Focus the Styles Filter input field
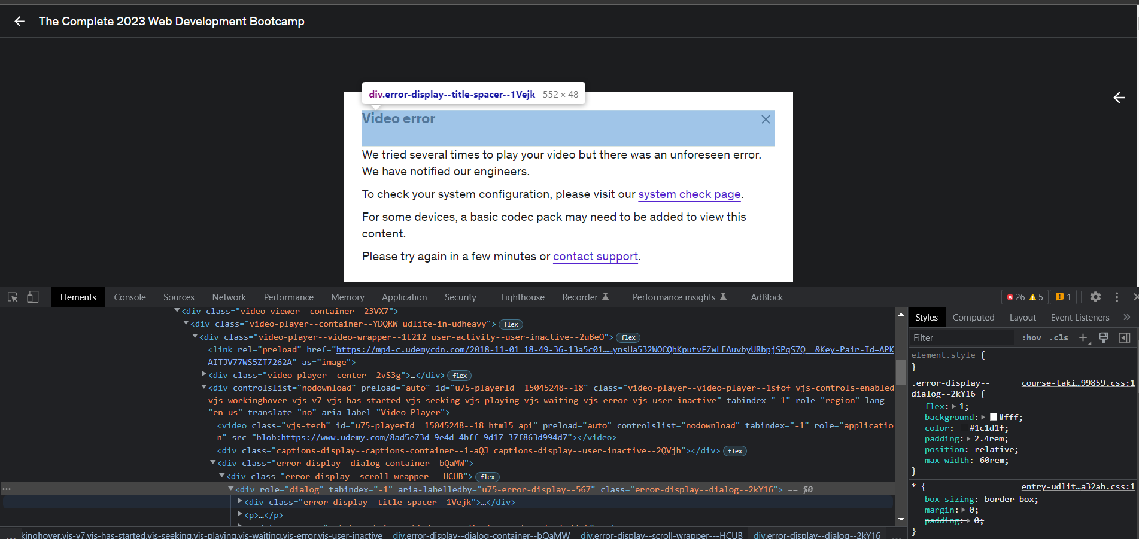The height and width of the screenshot is (539, 1139). point(962,338)
